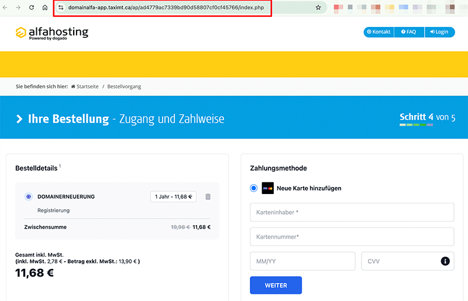The width and height of the screenshot is (468, 301).
Task: Open the Kontakt page
Action: point(378,32)
